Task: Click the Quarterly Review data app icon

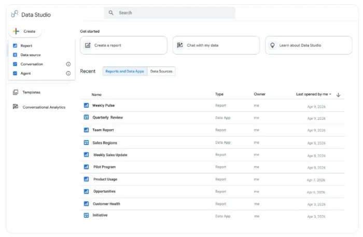Action: coord(87,117)
